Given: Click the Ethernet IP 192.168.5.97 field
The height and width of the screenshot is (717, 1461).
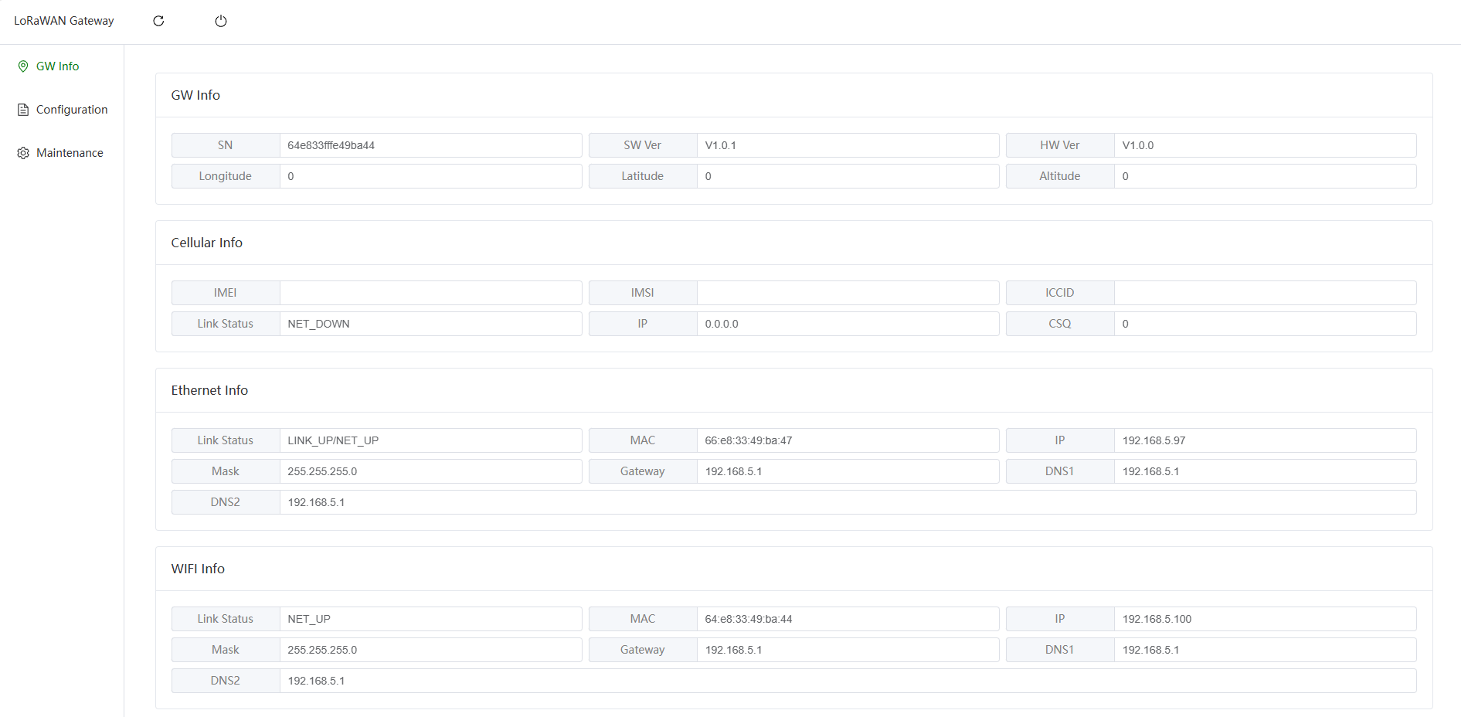Looking at the screenshot, I should (x=1265, y=440).
